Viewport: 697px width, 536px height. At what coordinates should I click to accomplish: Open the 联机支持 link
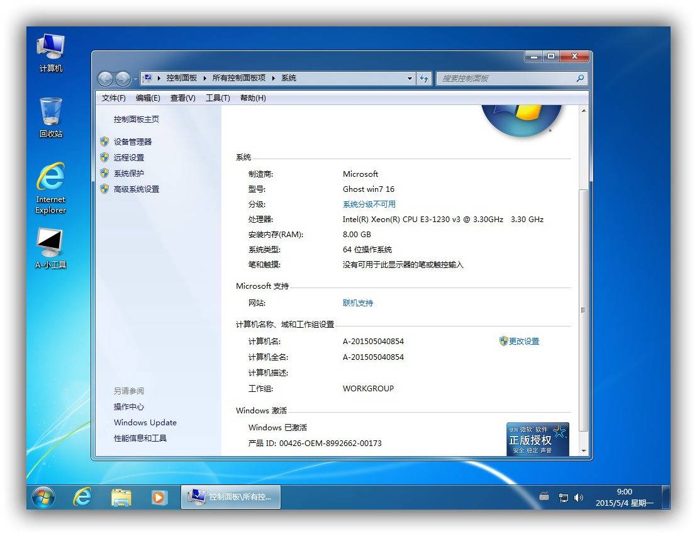point(358,303)
